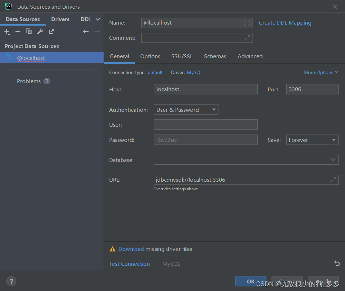The image size is (345, 291).
Task: Click the color circle in Name field
Action: click(x=247, y=23)
